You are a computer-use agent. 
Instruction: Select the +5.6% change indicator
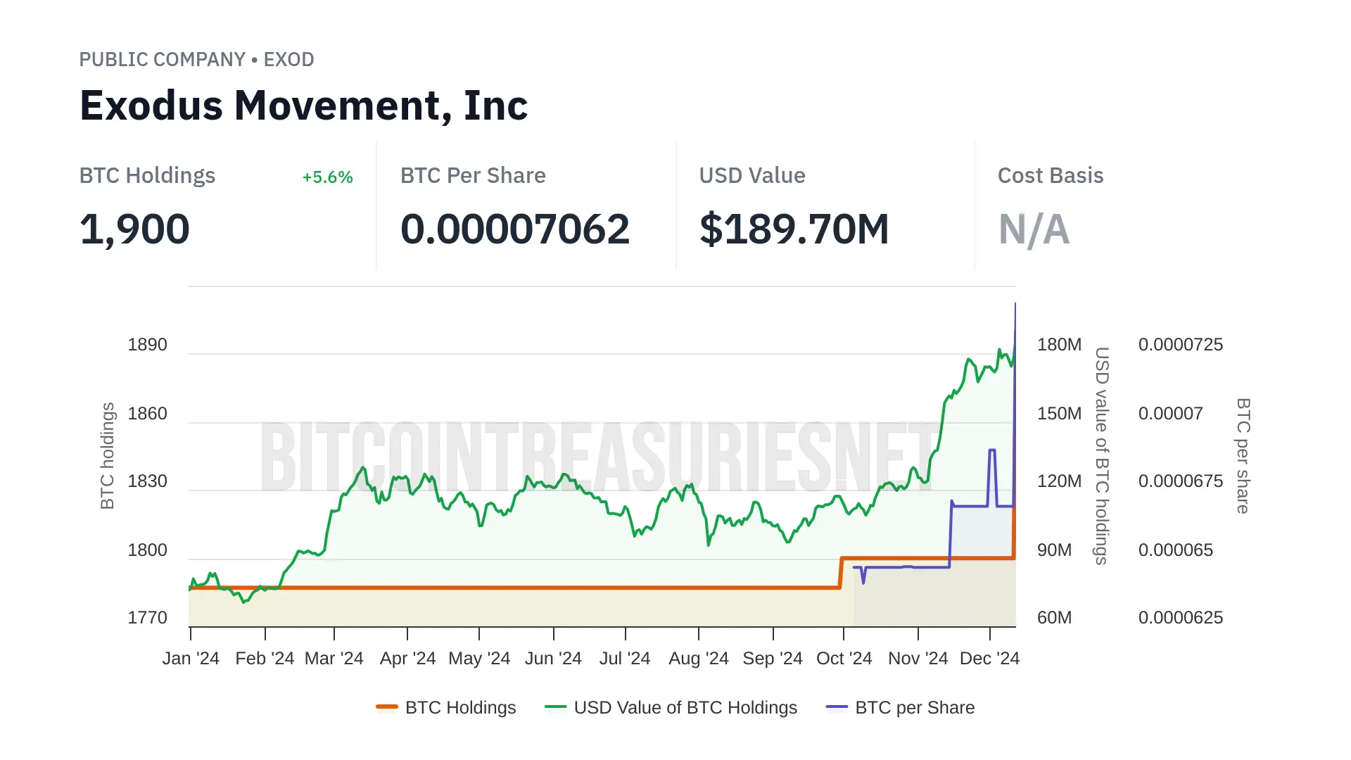327,177
